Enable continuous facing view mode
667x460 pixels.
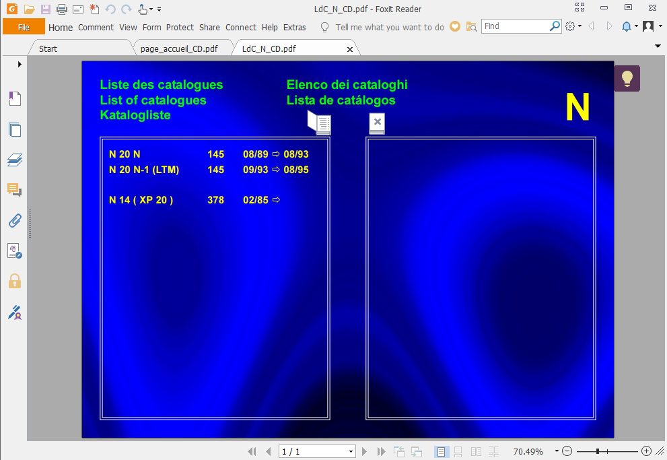coord(494,451)
